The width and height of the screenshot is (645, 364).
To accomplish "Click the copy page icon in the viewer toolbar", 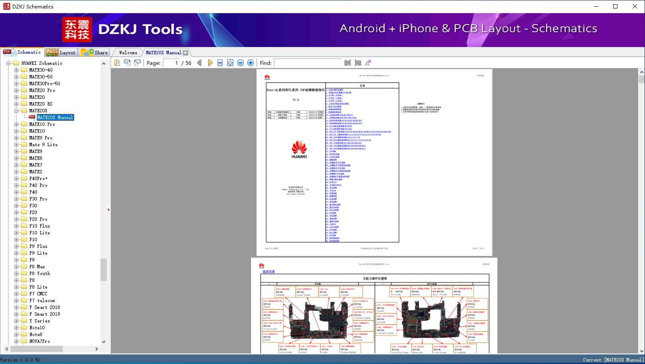I will 117,63.
